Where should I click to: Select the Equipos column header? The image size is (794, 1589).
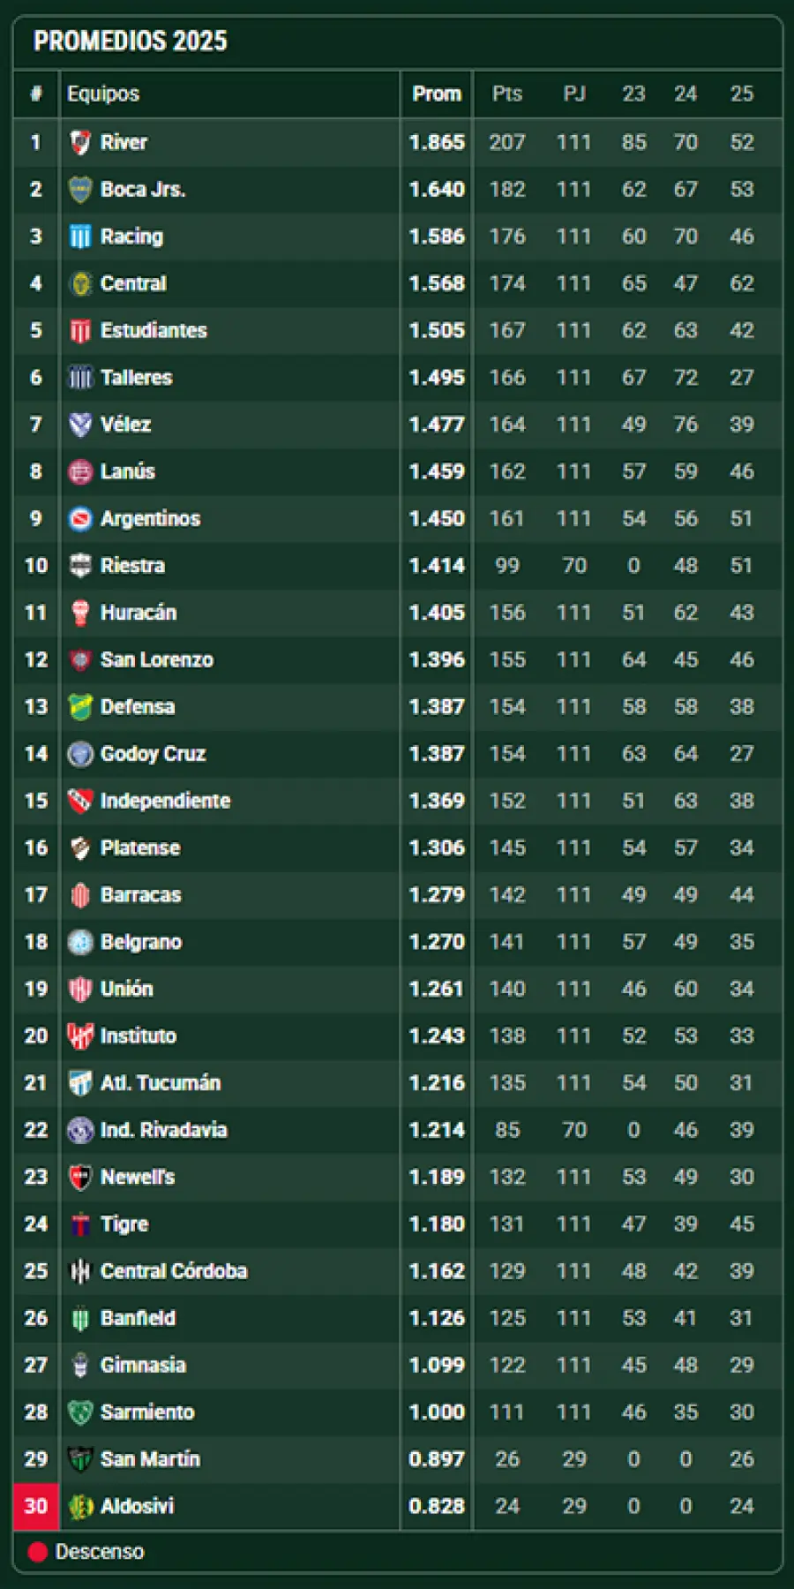[103, 94]
